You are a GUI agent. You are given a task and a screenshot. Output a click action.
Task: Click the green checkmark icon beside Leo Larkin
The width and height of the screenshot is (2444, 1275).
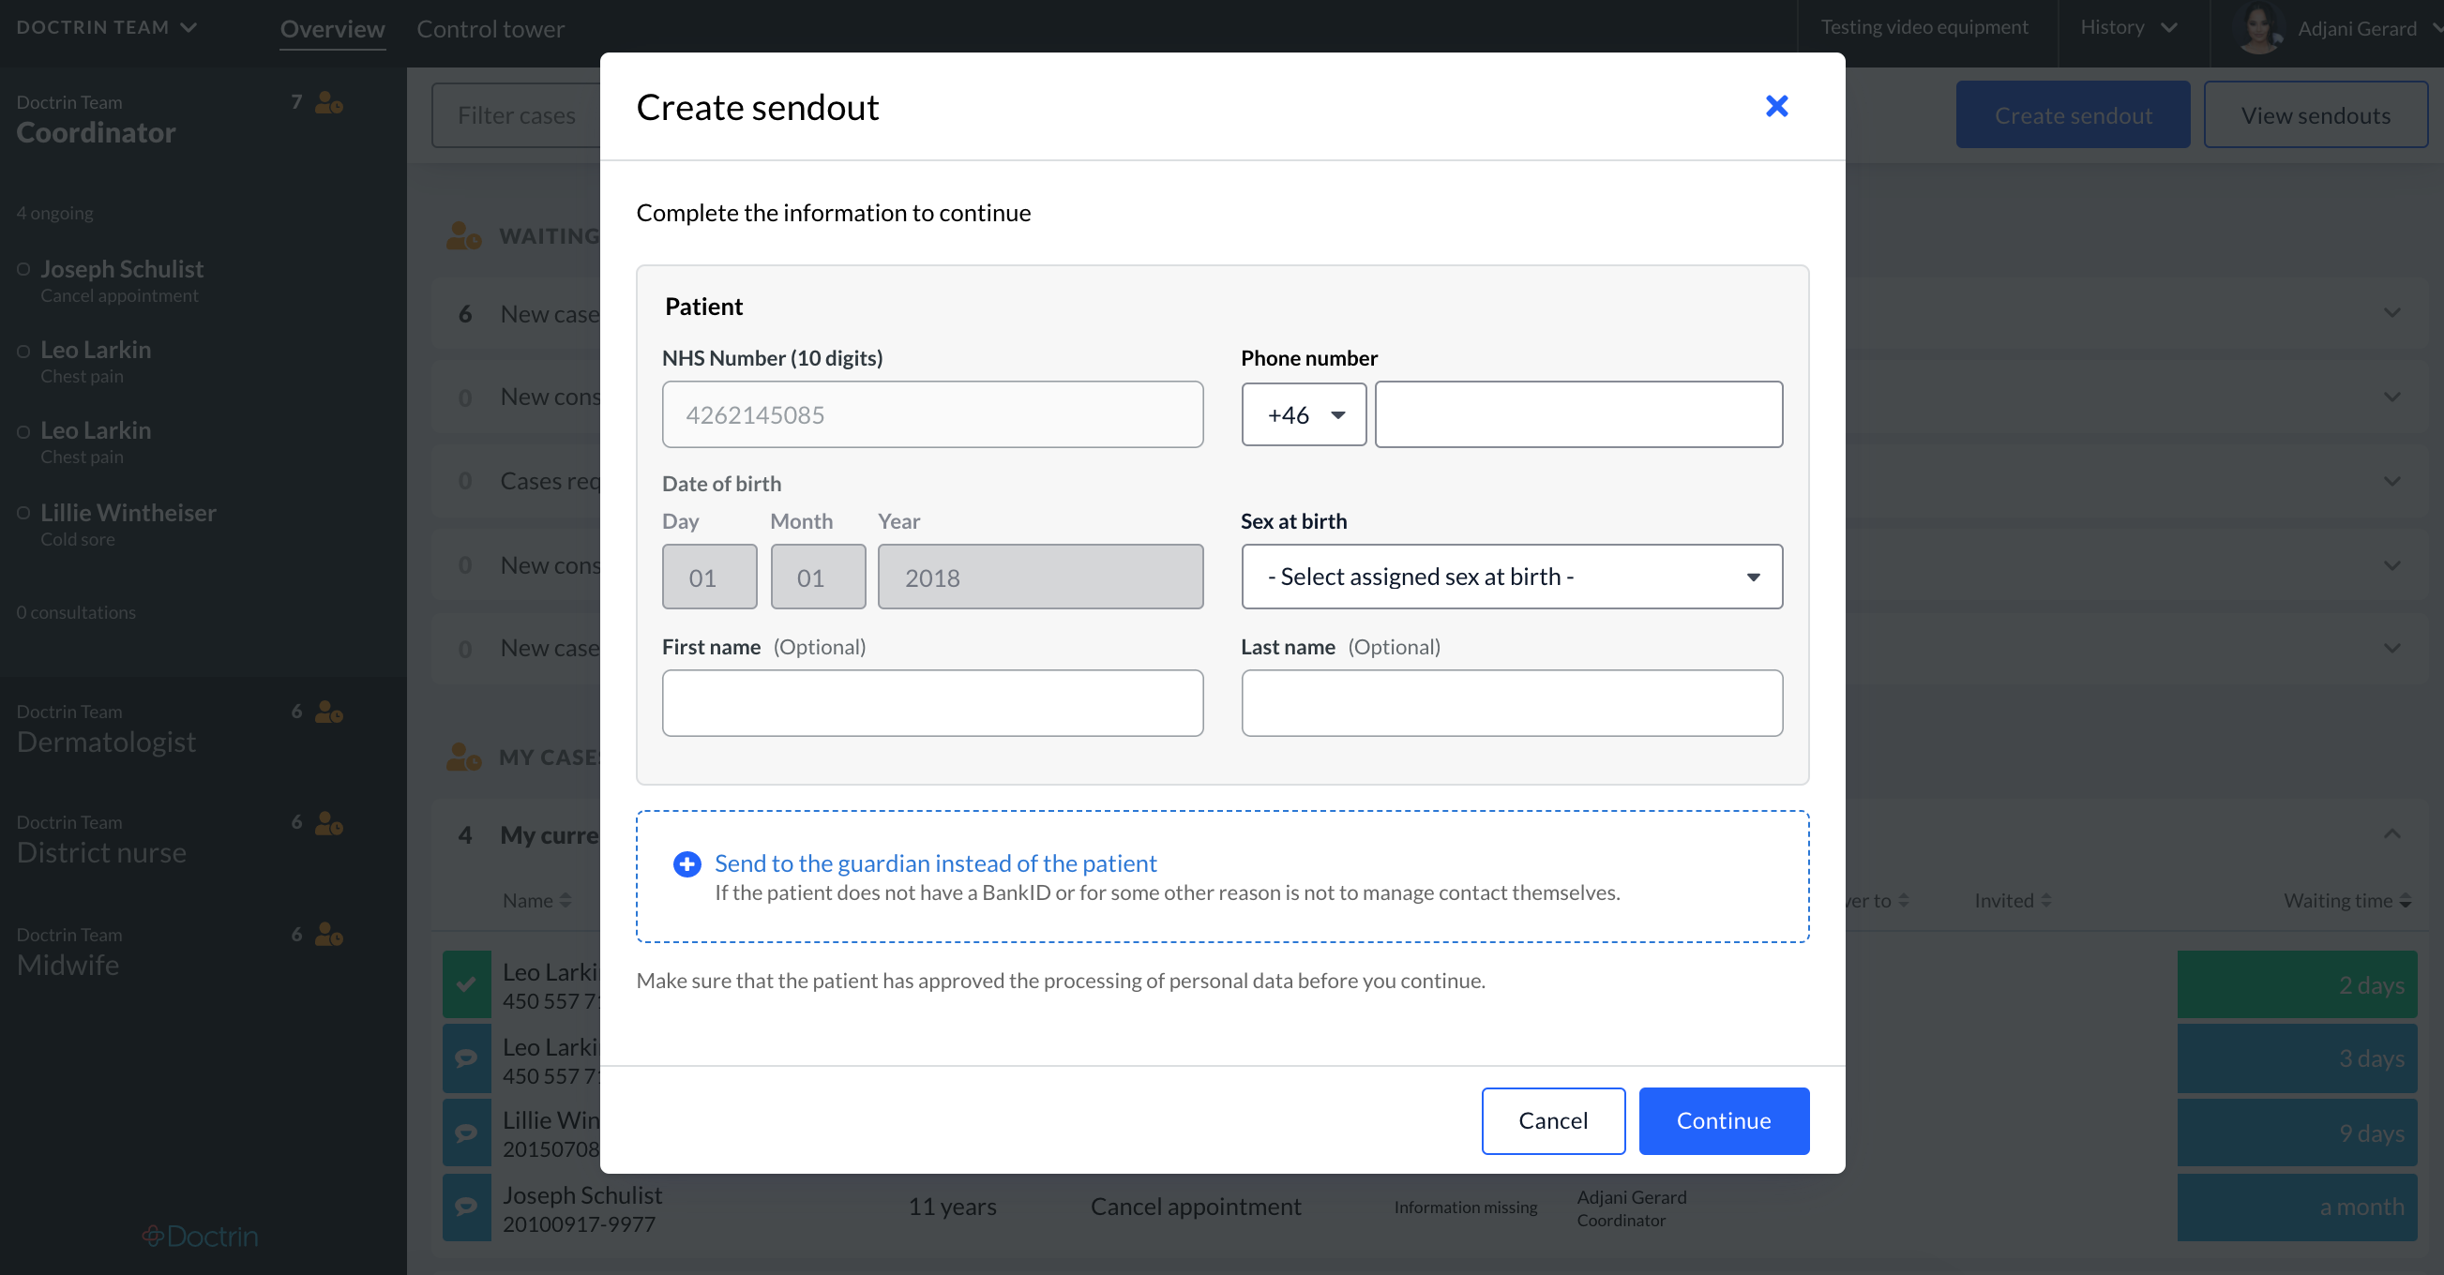(466, 983)
